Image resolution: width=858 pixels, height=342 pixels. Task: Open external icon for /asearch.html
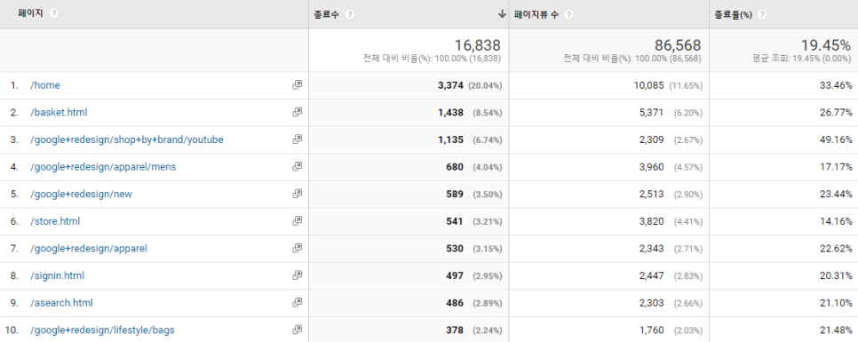pos(298,303)
